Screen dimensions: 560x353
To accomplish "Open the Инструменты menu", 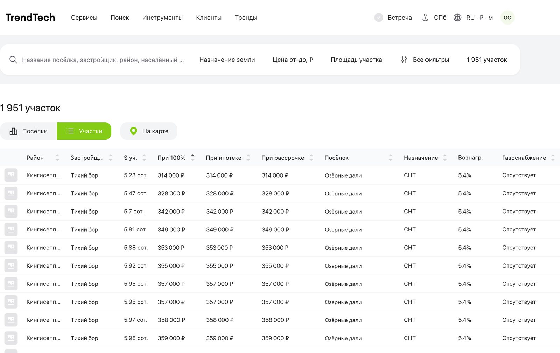I will click(162, 18).
